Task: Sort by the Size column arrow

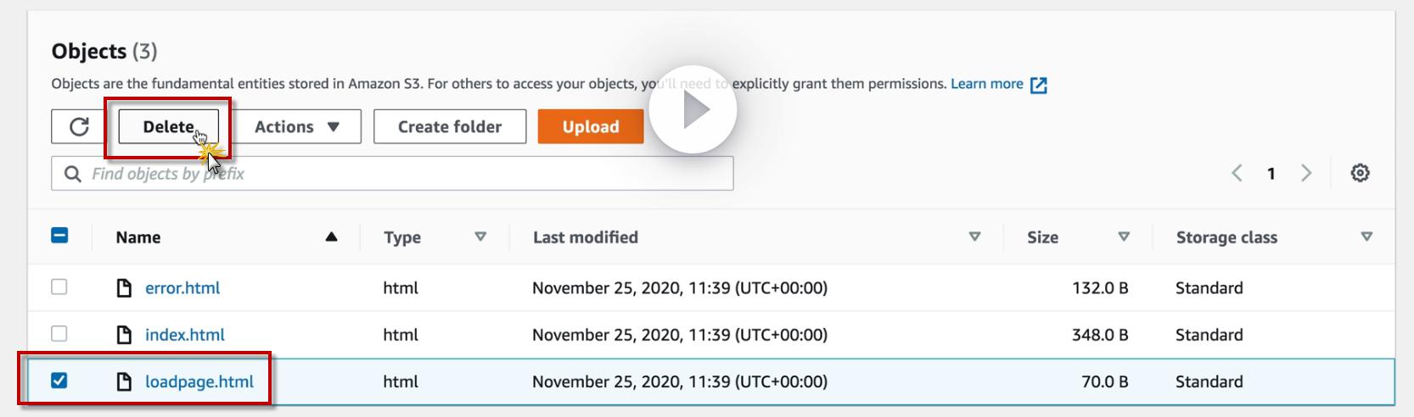Action: point(1124,237)
